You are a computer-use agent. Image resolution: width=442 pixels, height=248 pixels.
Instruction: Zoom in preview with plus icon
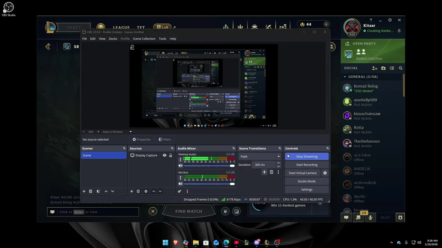tap(98, 132)
